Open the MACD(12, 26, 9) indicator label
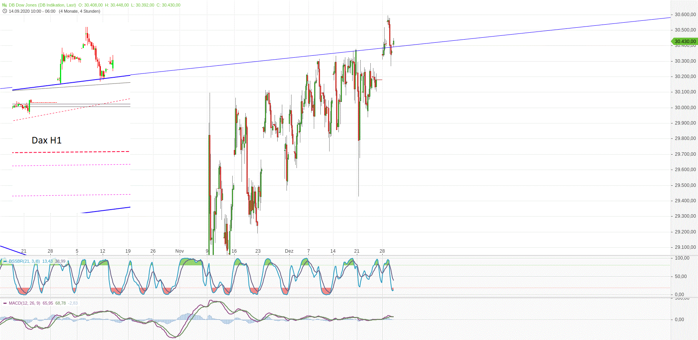Image resolution: width=698 pixels, height=340 pixels. [25, 303]
